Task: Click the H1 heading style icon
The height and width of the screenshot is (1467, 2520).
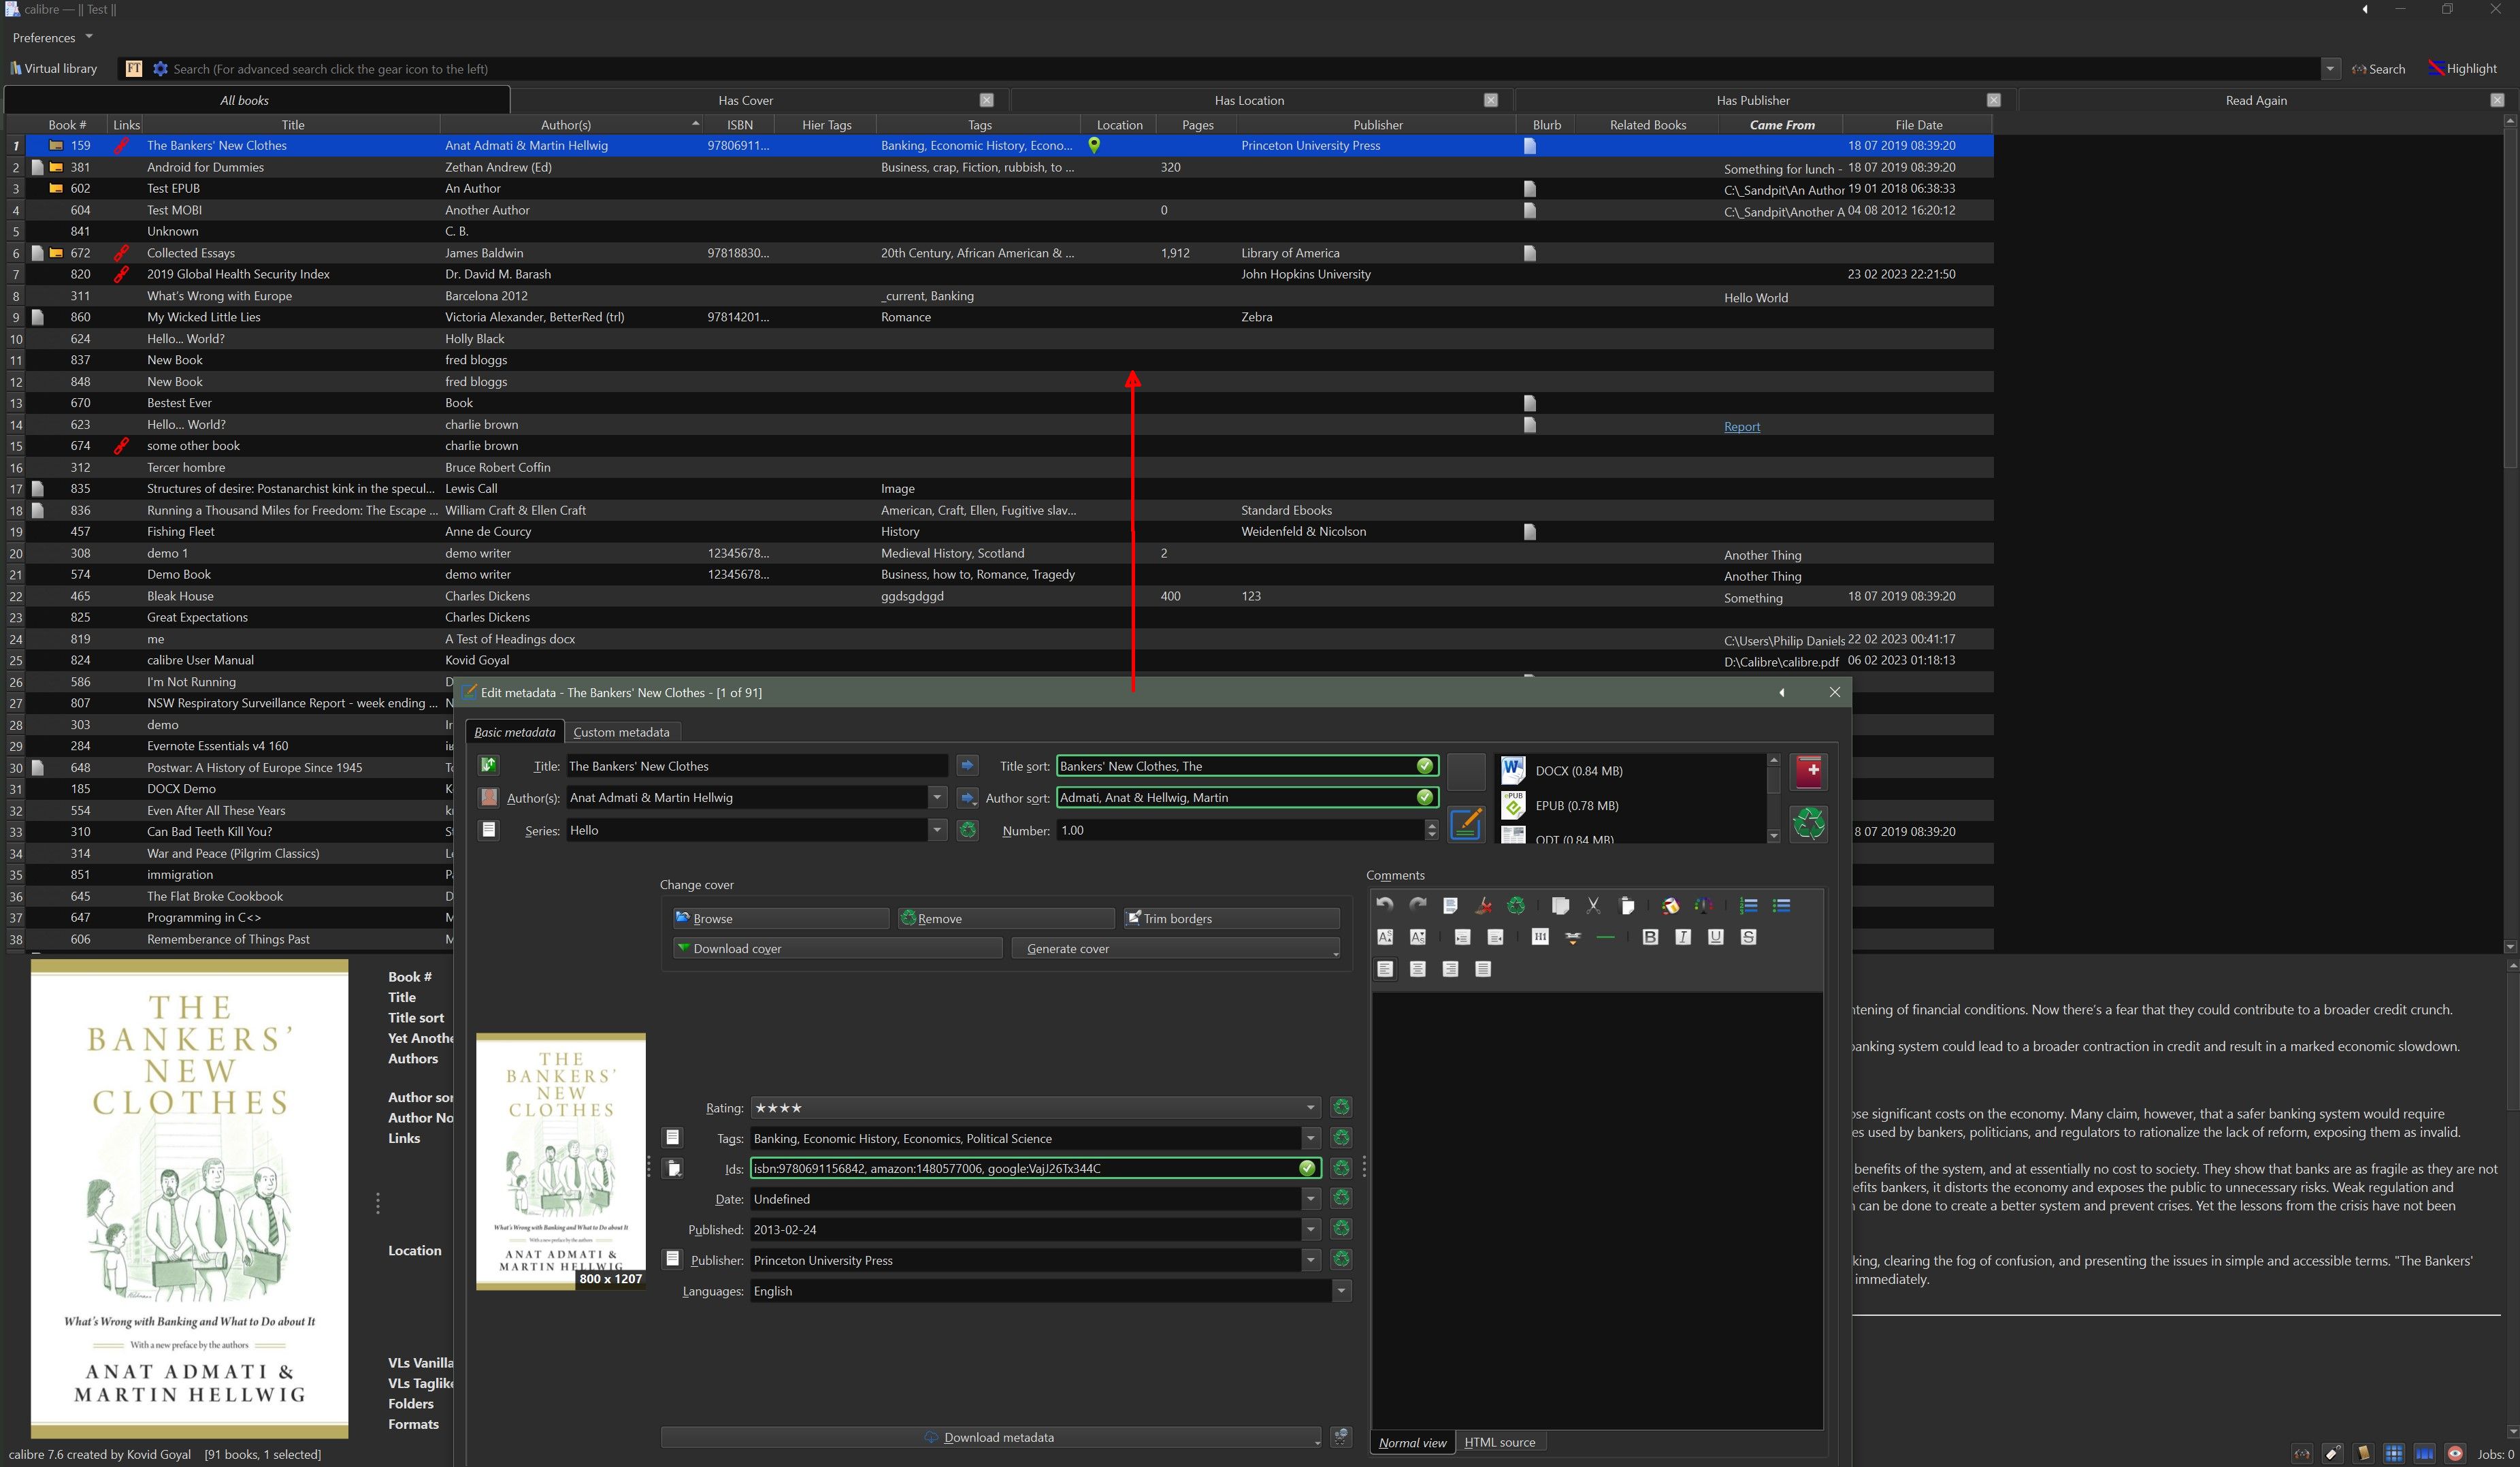Action: pos(1540,937)
